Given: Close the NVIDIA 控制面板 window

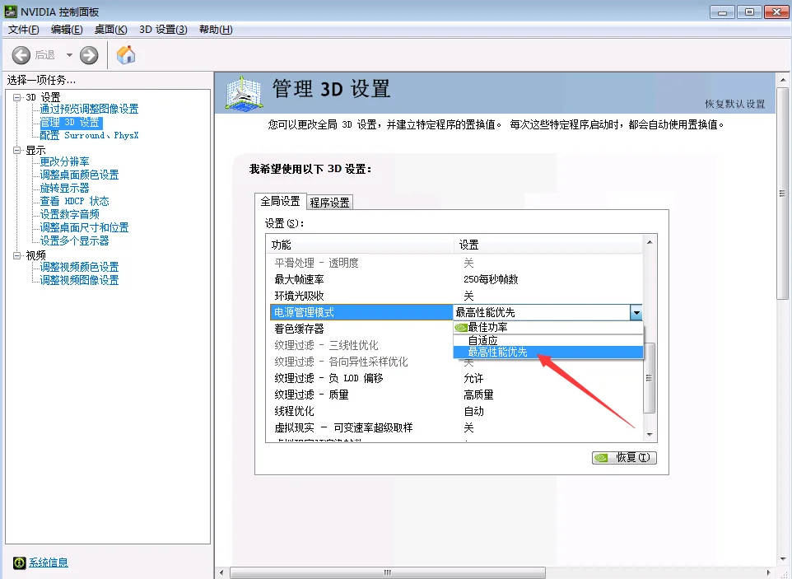Looking at the screenshot, I should pyautogui.click(x=777, y=12).
